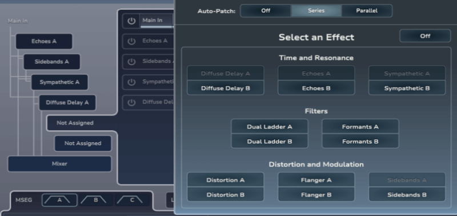Choose Distortion A effect
This screenshot has height=216, width=457.
tap(226, 180)
